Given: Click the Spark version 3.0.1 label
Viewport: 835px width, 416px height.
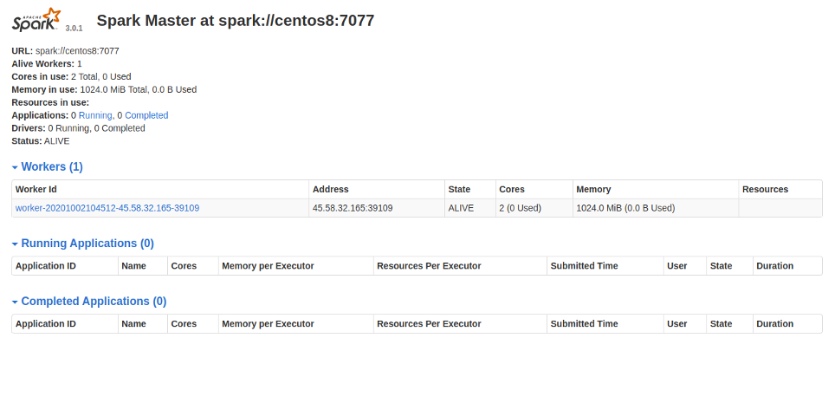Looking at the screenshot, I should (x=74, y=29).
